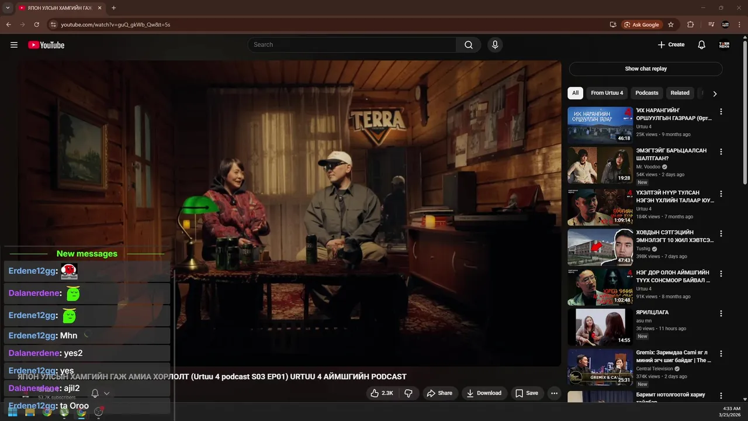Select the 'All' filter chip
Screen dimensions: 748x421
pyautogui.click(x=576, y=93)
